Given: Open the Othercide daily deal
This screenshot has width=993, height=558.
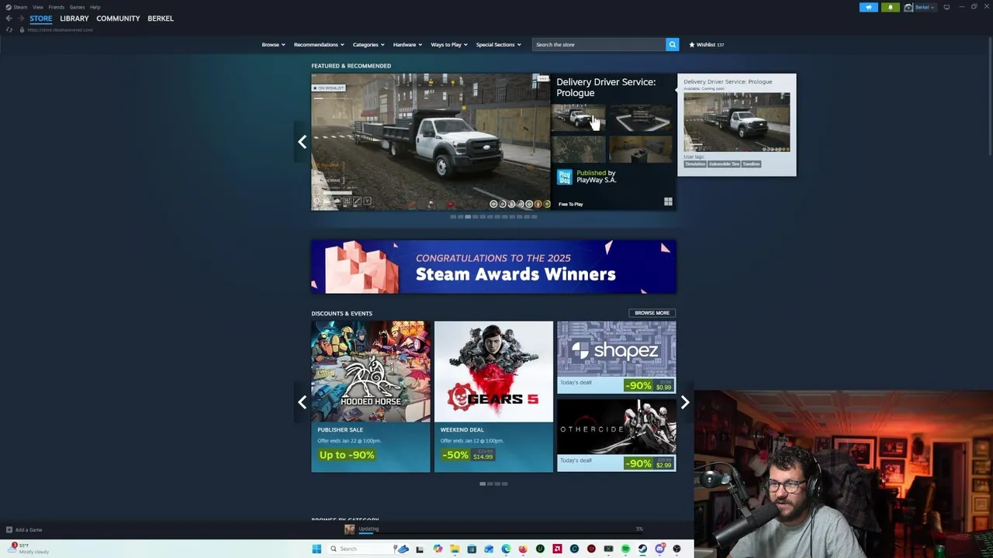Looking at the screenshot, I should (616, 436).
